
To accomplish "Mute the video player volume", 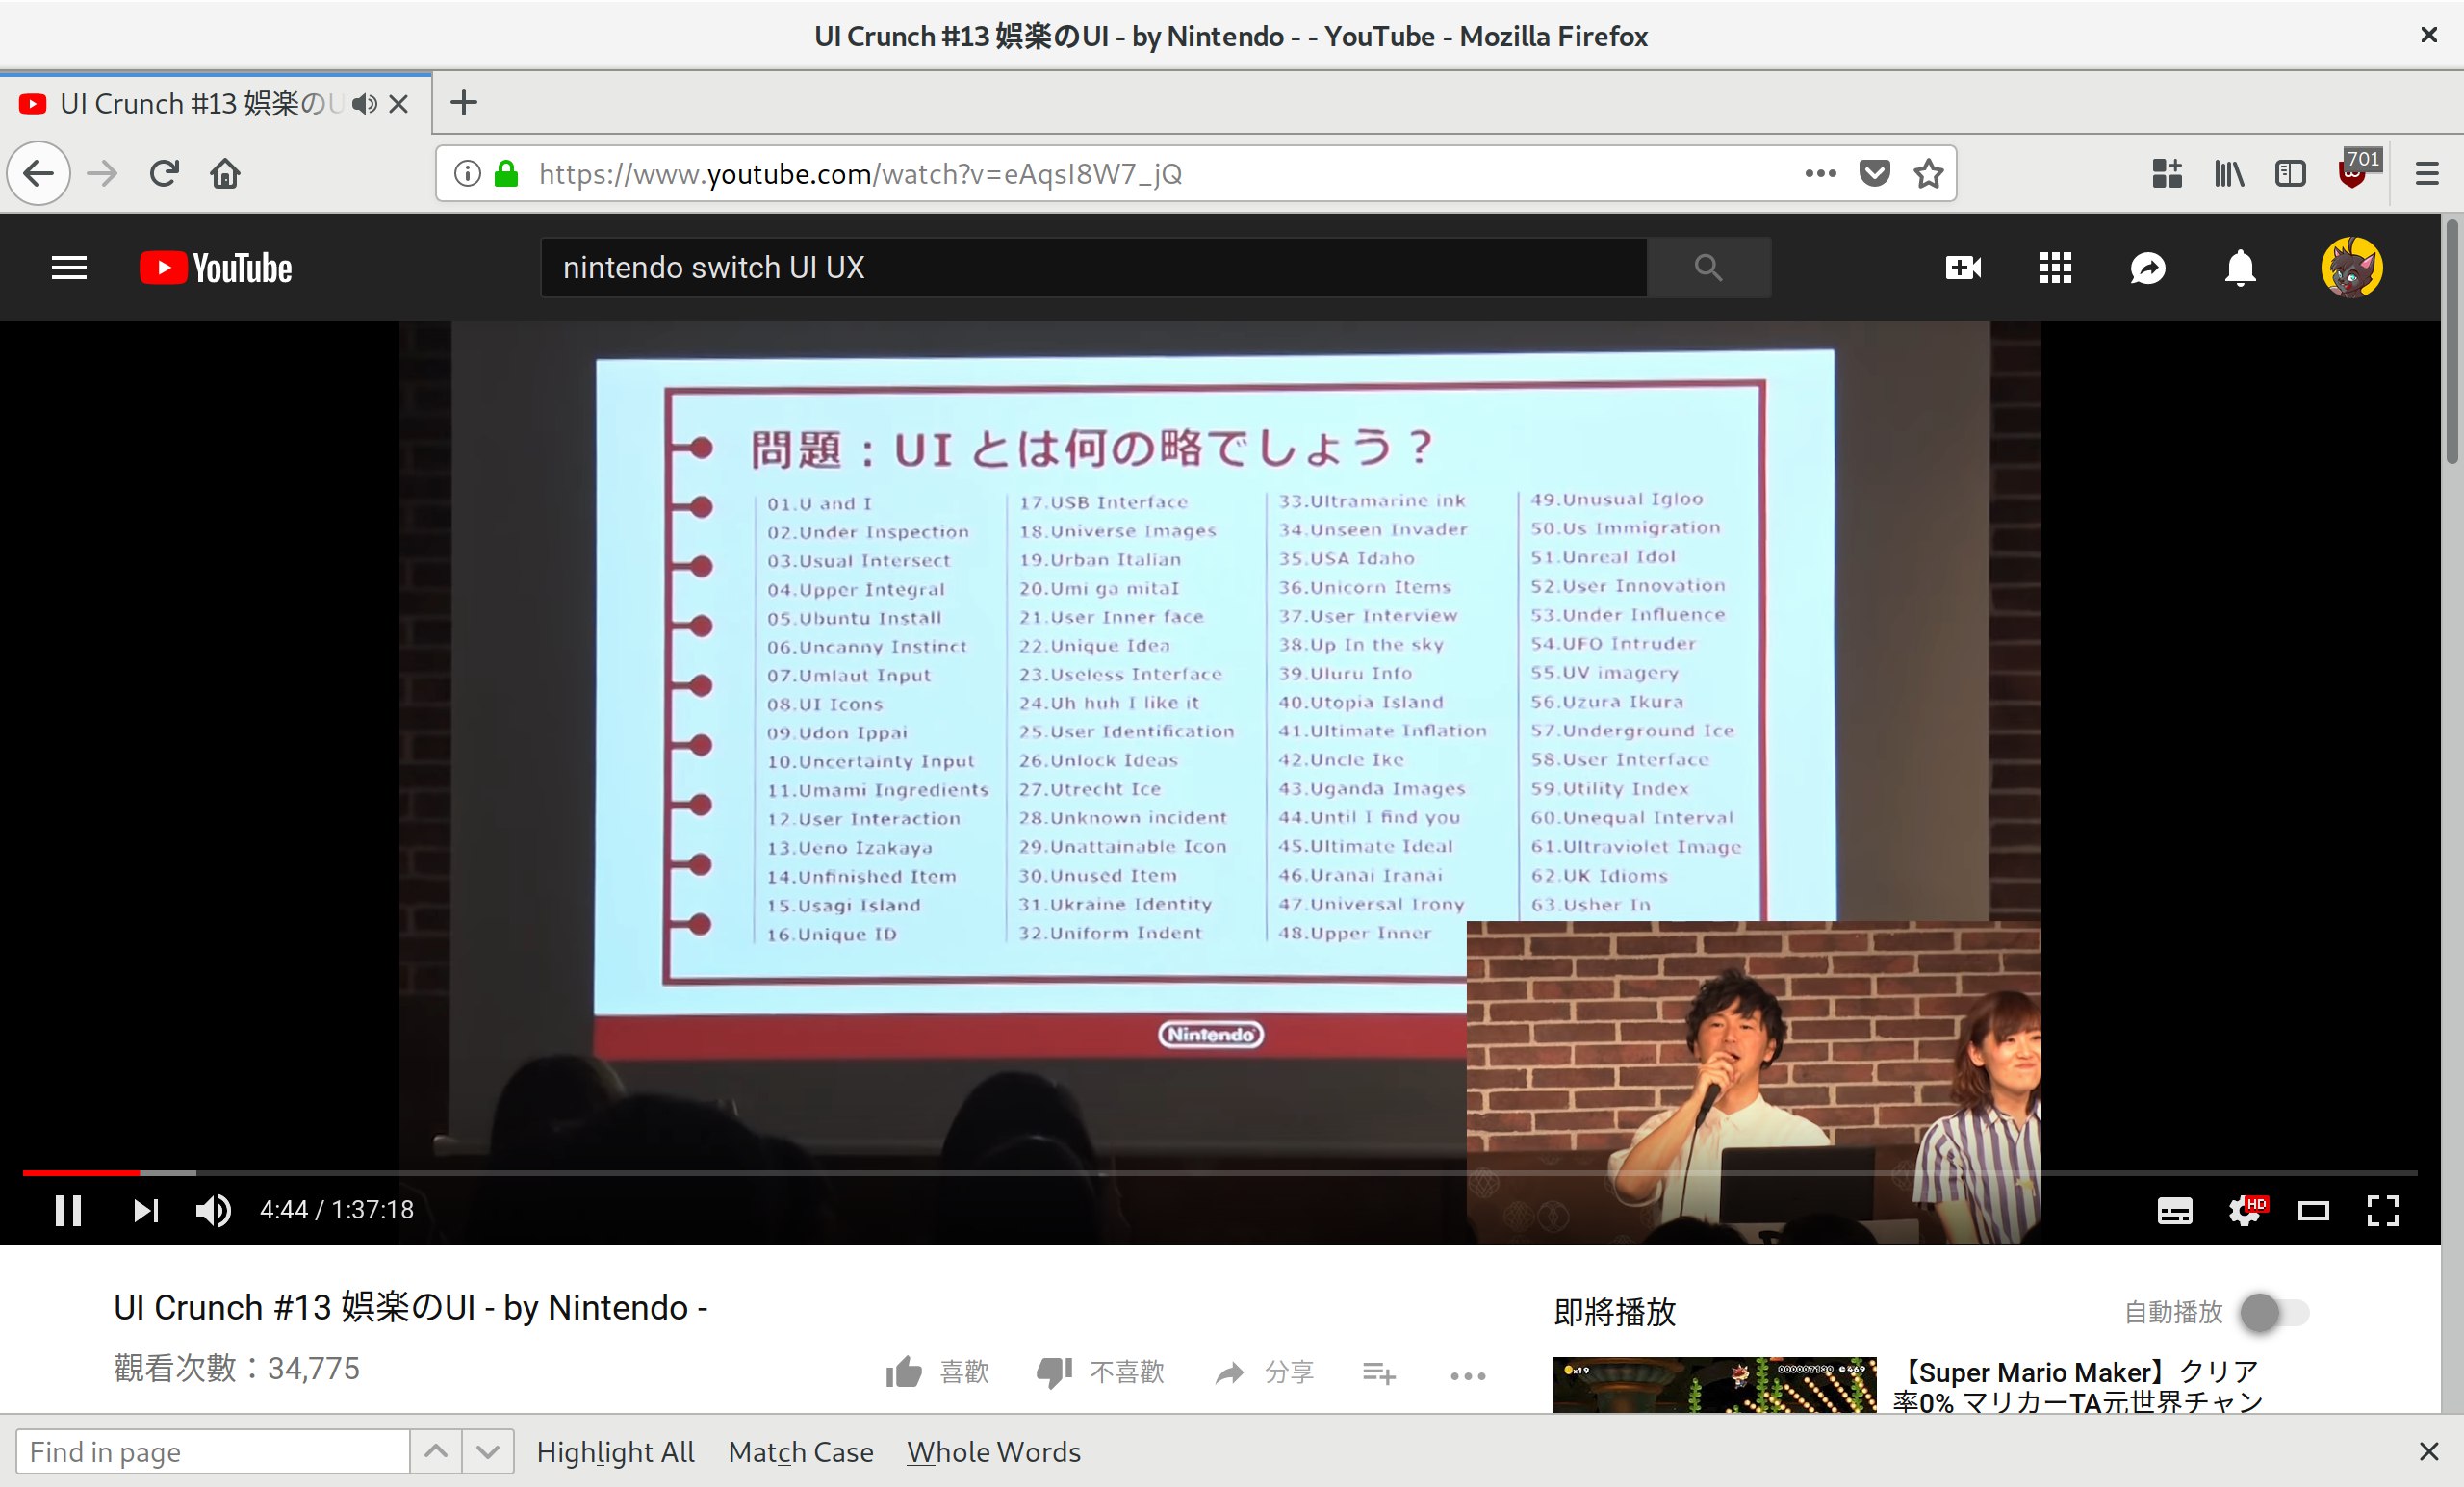I will pos(213,1211).
